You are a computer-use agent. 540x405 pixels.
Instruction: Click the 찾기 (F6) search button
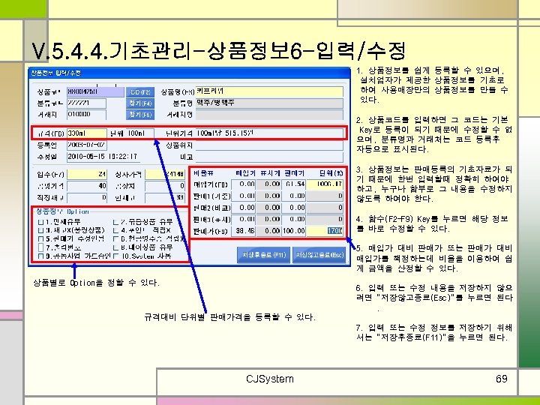pyautogui.click(x=139, y=115)
